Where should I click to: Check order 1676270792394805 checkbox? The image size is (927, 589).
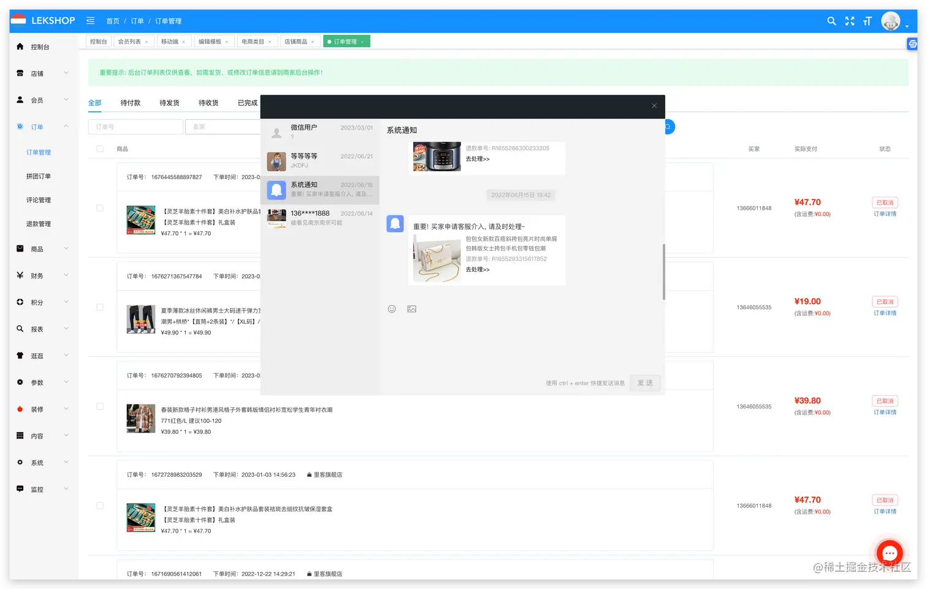[x=100, y=406]
